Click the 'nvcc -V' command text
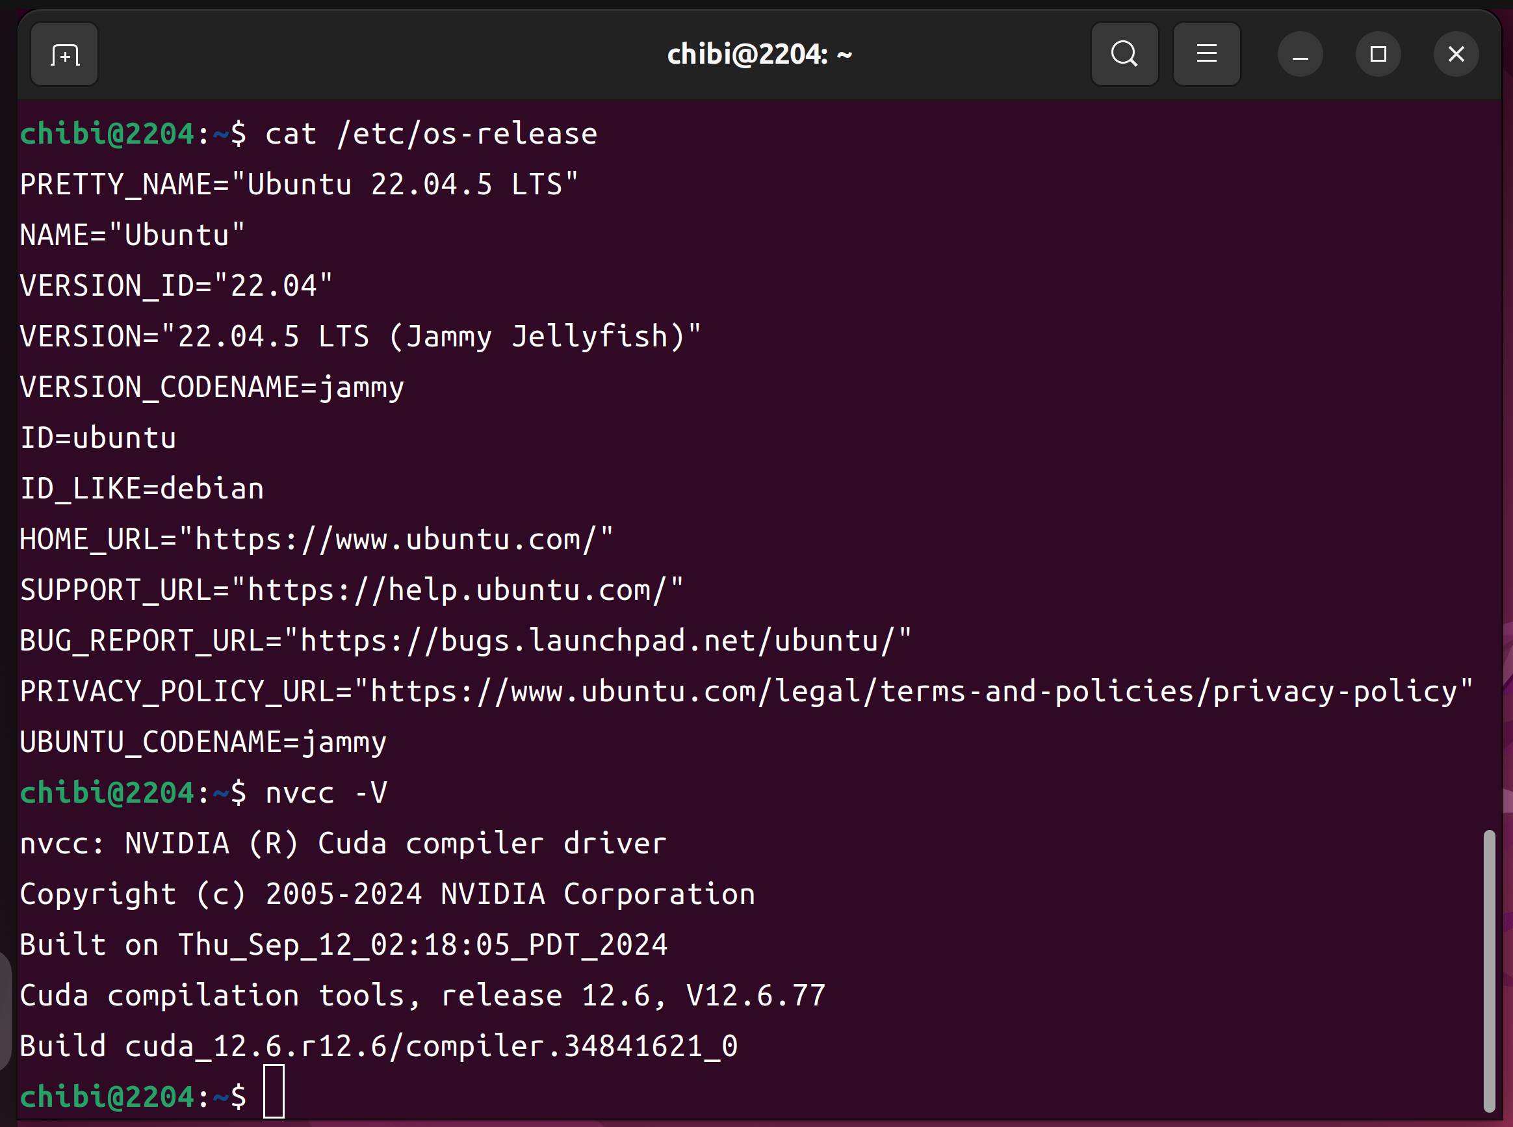This screenshot has width=1513, height=1127. point(326,793)
